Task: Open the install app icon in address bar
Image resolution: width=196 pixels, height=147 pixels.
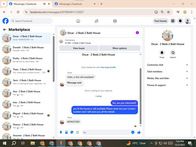Action: [156, 12]
